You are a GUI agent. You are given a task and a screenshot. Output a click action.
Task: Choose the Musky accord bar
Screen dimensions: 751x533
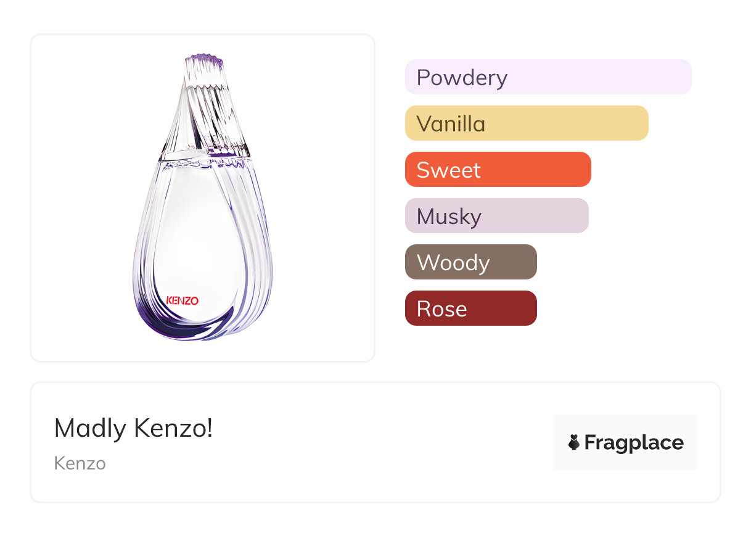496,216
